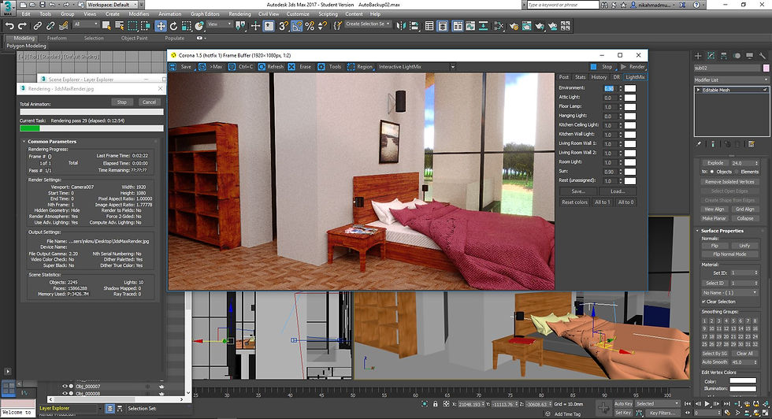Select the Select and Link tool

click(38, 26)
